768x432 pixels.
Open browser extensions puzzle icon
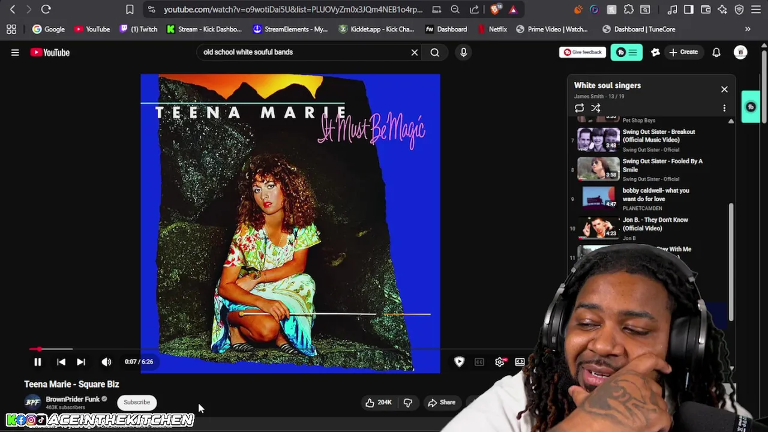(x=628, y=10)
